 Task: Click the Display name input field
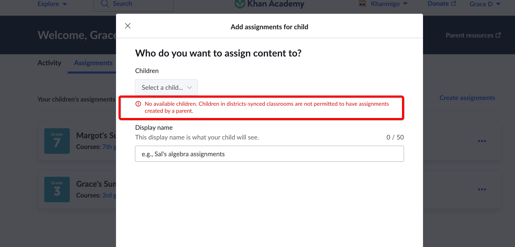tap(269, 154)
